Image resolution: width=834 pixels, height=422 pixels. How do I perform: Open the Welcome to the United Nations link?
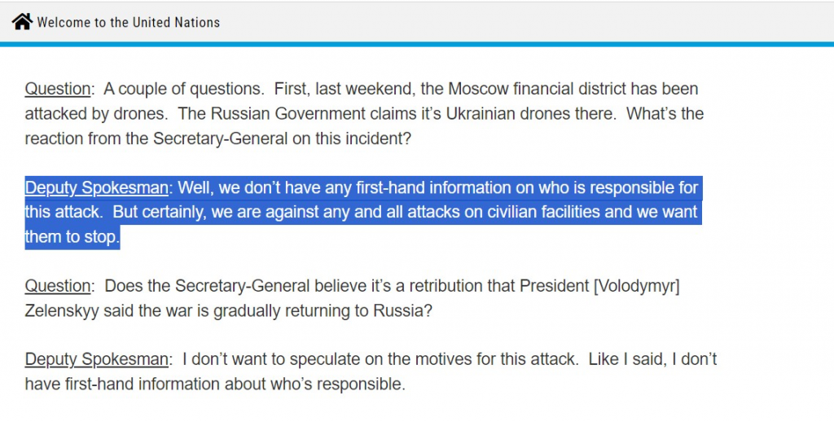(128, 22)
